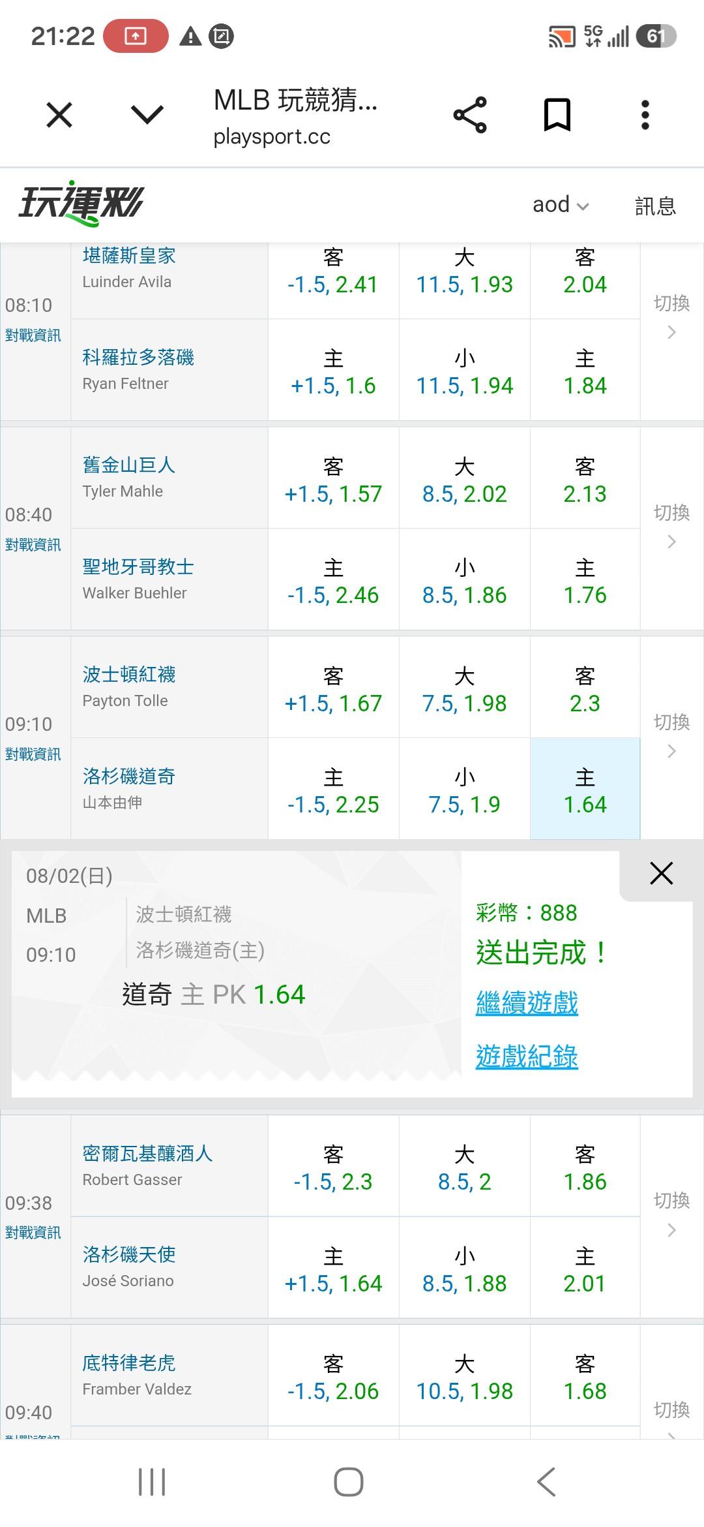Open the 遊戲紀錄 link
Screen dimensions: 704x1527
tap(527, 1056)
